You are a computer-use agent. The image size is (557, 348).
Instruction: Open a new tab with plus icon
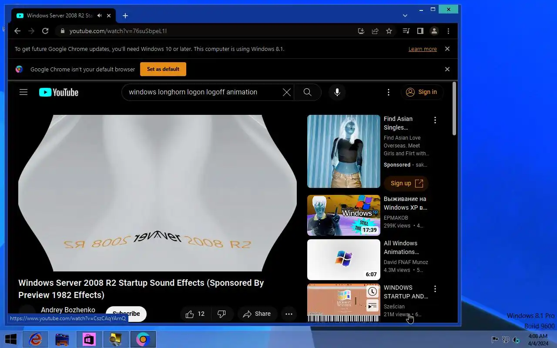125,16
